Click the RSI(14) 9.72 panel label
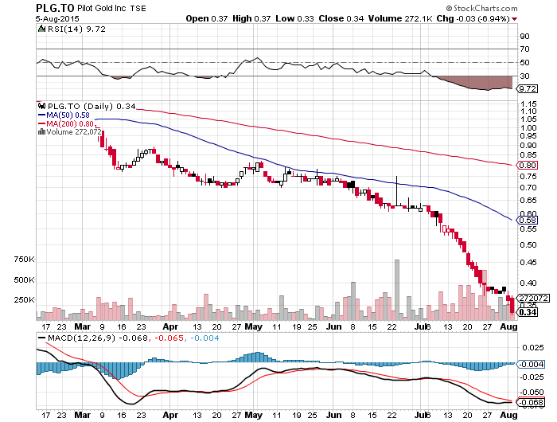The height and width of the screenshot is (422, 557). [x=76, y=29]
